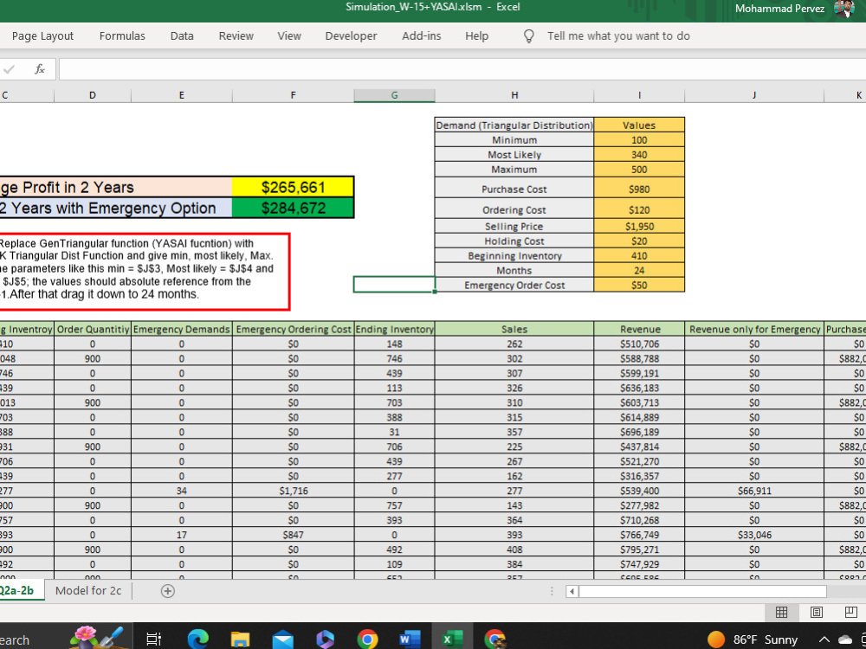Viewport: 866px width, 649px height.
Task: Open the Mail app from taskbar
Action: [282, 639]
